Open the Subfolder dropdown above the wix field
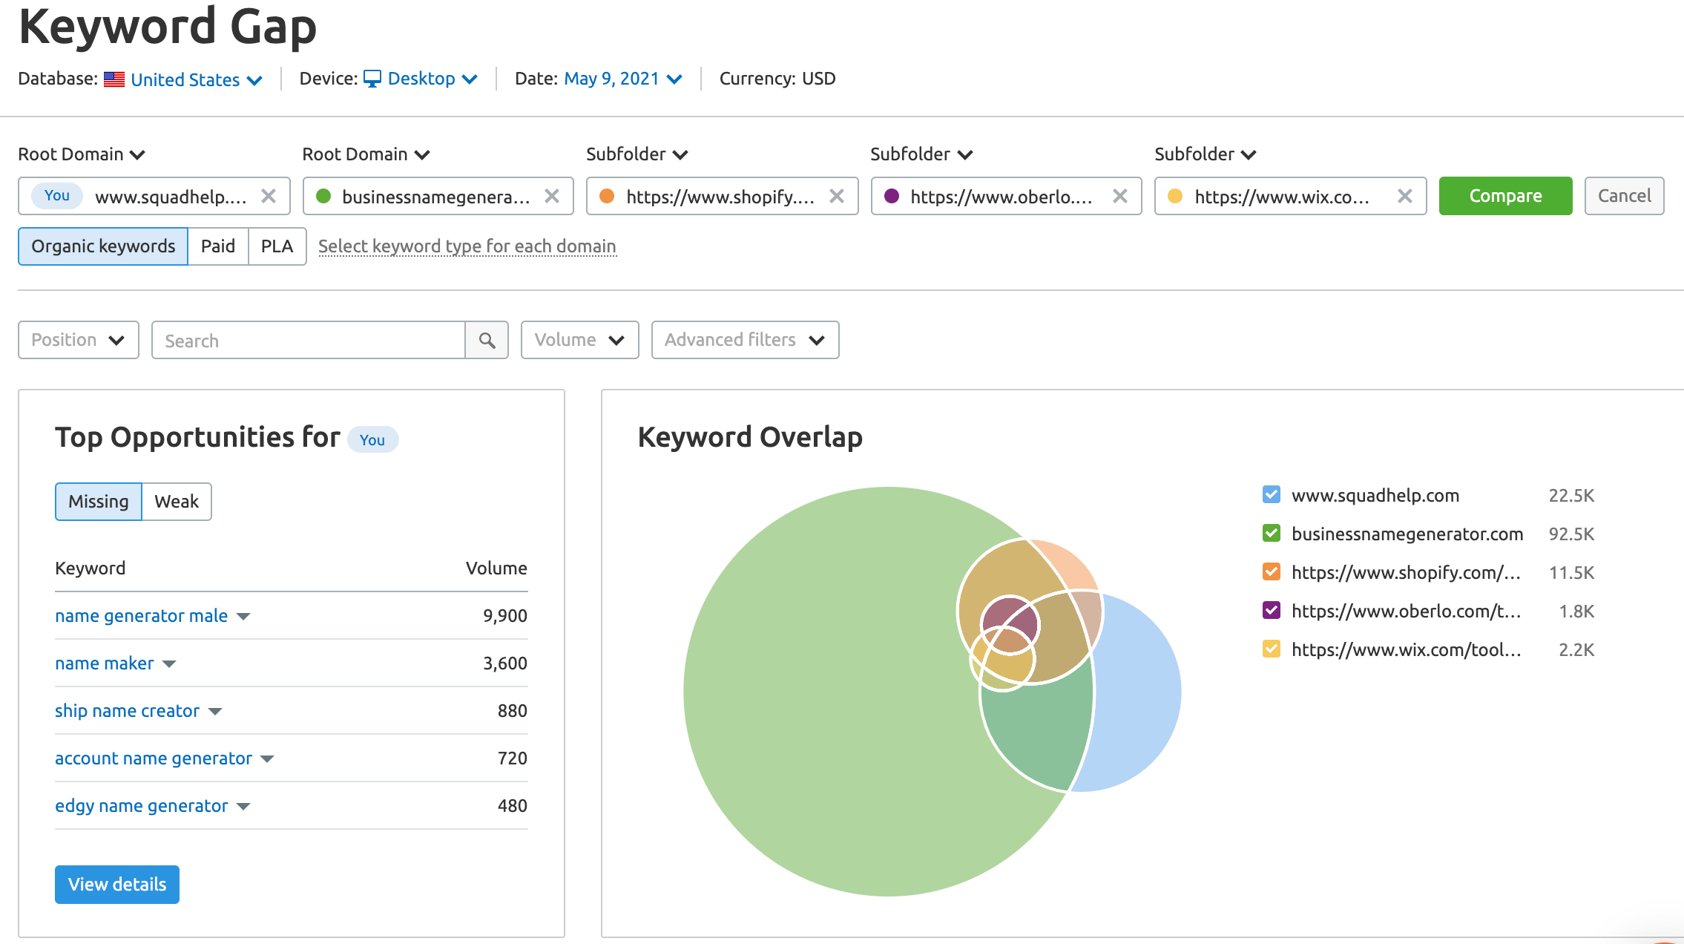The image size is (1684, 944). 1206,154
